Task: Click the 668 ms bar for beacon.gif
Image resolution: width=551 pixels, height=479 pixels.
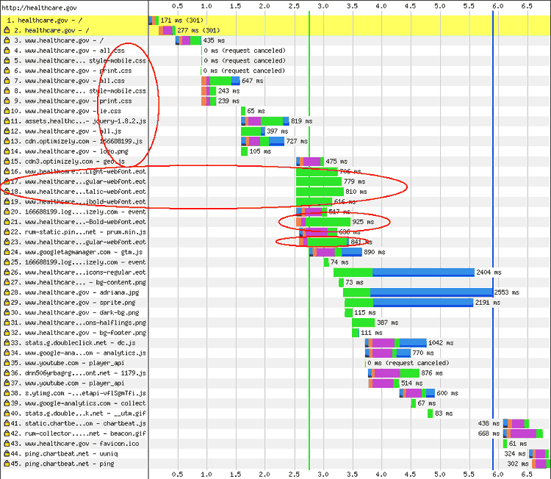Action: click(x=523, y=433)
